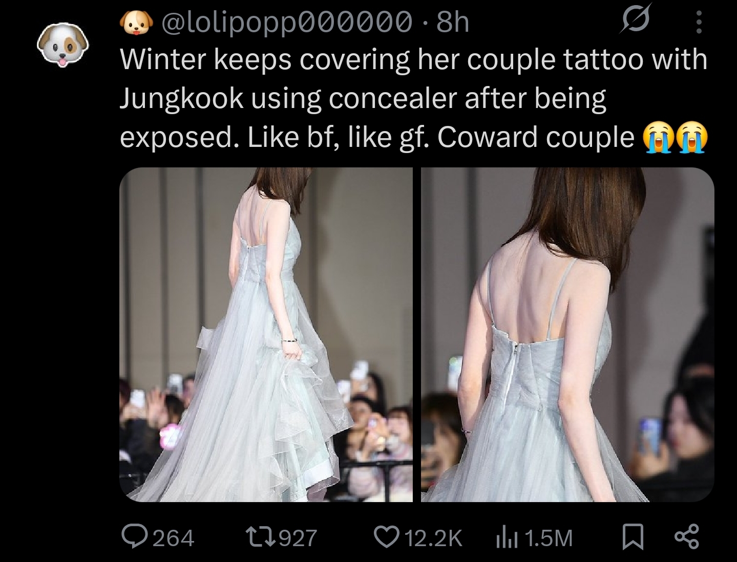Viewport: 737px width, 562px height.
Task: Open the right close-up back photo
Action: click(567, 335)
